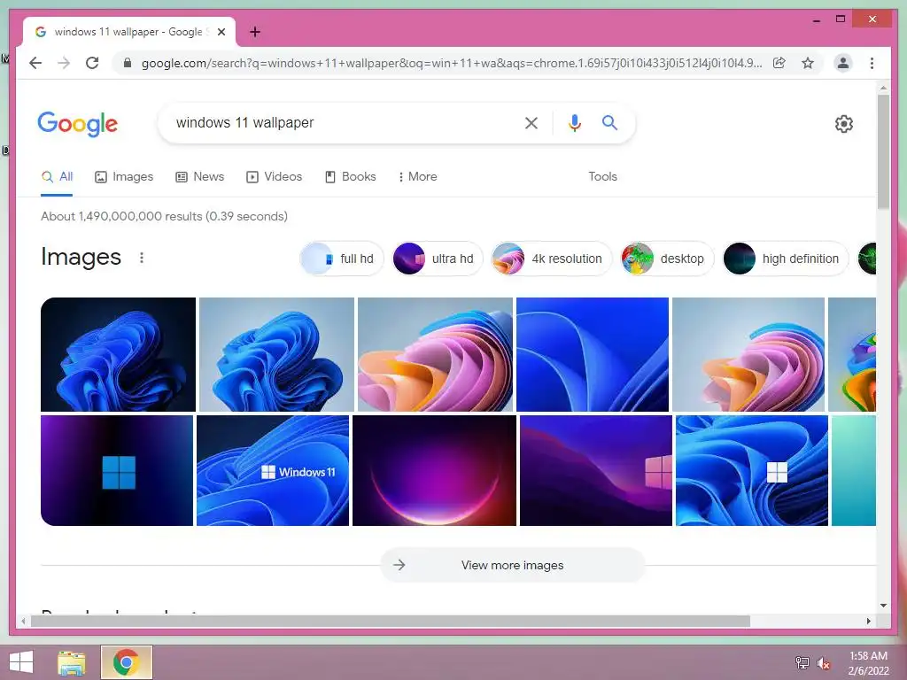
Task: Open plain blue curves wallpaper thumbnail
Action: click(x=593, y=354)
